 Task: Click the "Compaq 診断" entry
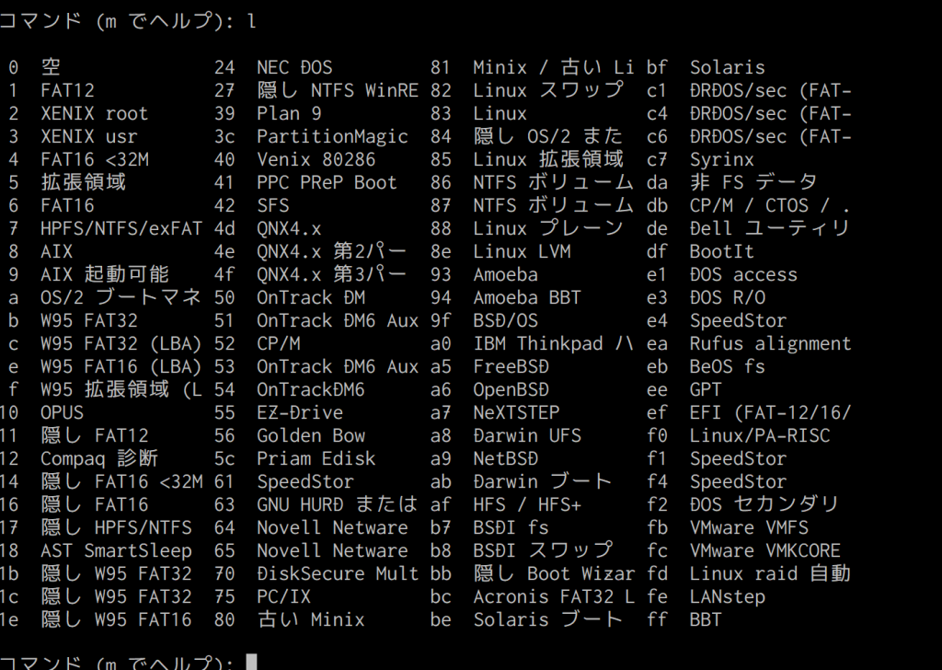click(x=99, y=458)
